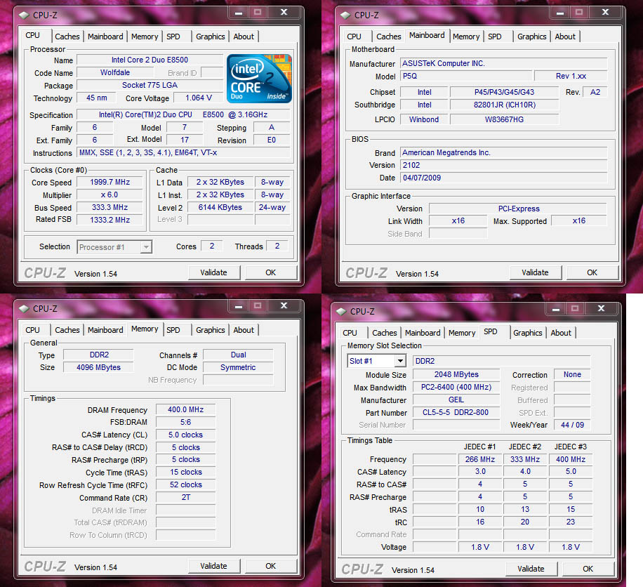Open Memory tab in SPD window
This screenshot has height=587, width=643.
tap(462, 333)
